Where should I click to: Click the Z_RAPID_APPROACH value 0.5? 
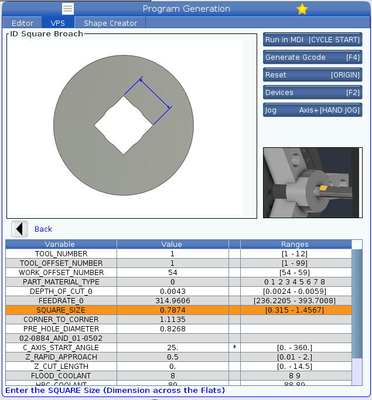point(173,357)
